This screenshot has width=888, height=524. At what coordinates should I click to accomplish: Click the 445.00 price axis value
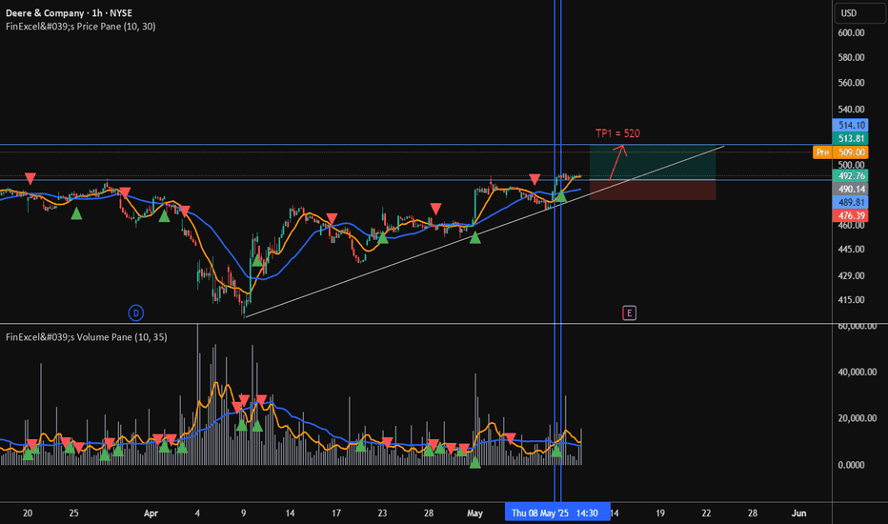click(851, 250)
